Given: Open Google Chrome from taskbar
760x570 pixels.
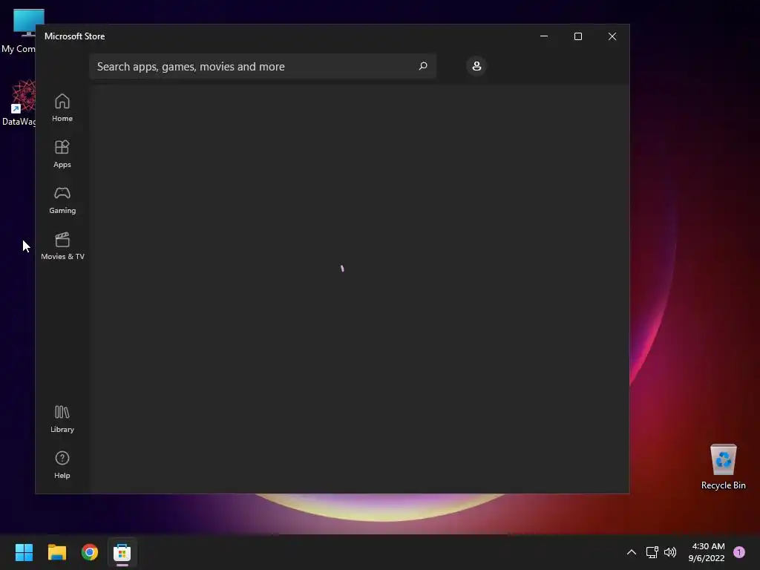Looking at the screenshot, I should (90, 552).
